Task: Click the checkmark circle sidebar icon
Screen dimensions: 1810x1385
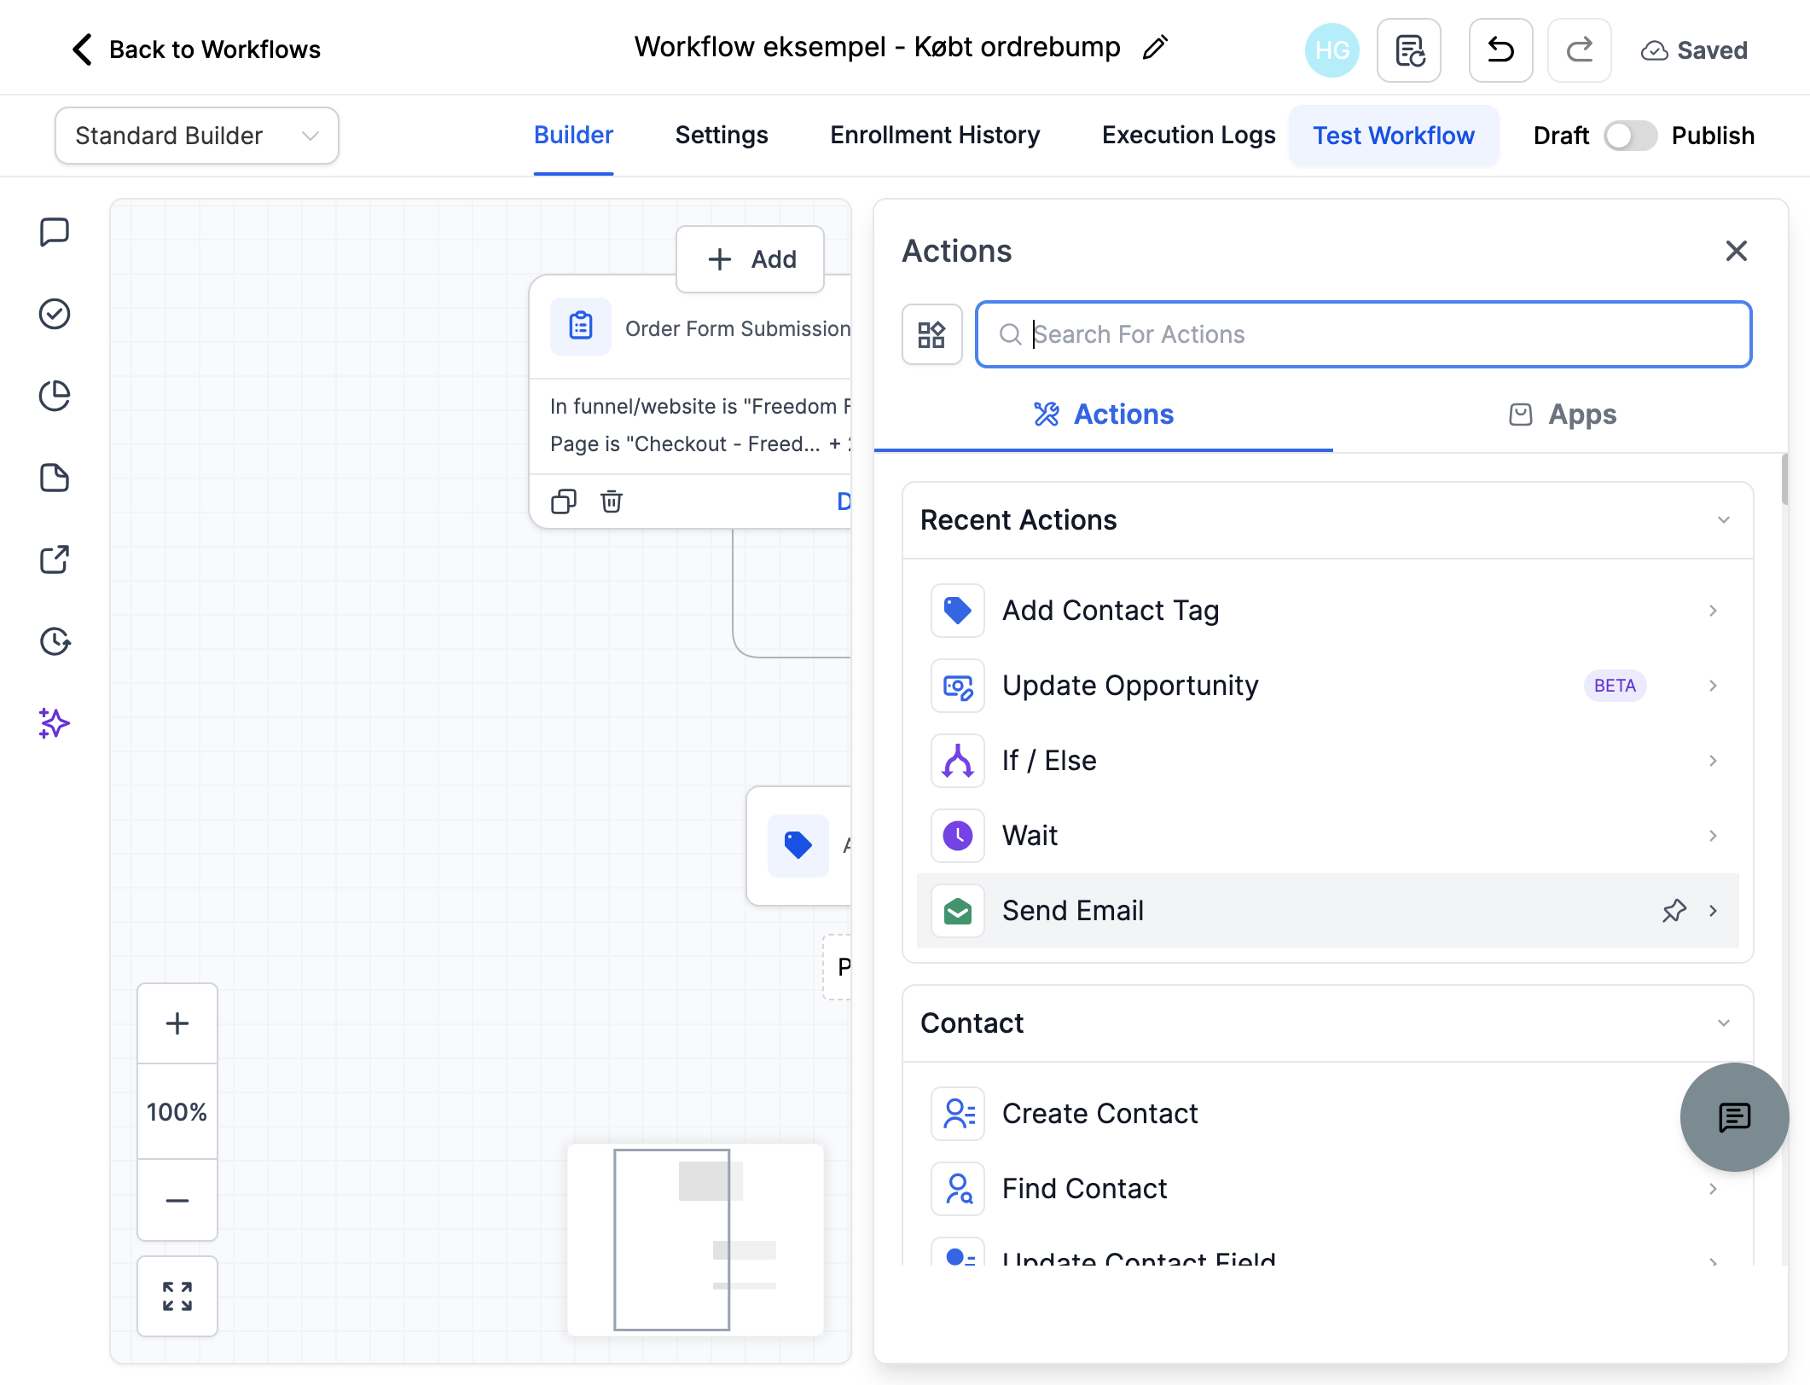Action: click(x=55, y=314)
